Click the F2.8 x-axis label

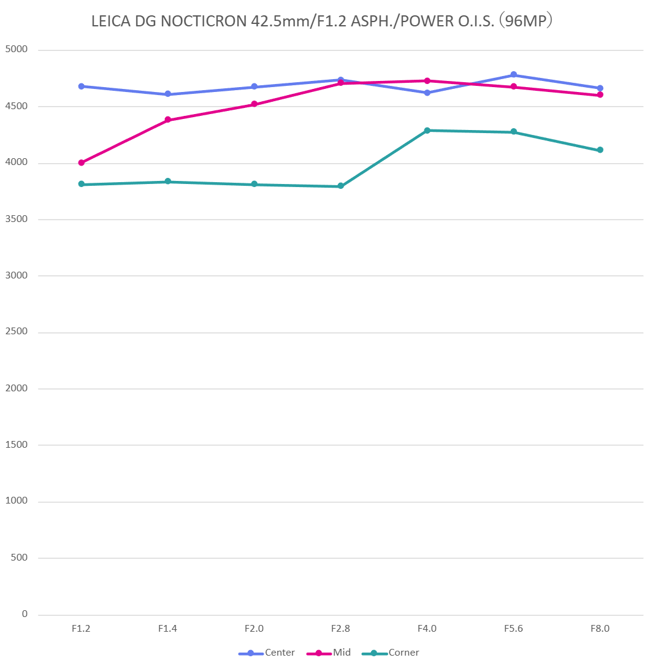pyautogui.click(x=340, y=629)
